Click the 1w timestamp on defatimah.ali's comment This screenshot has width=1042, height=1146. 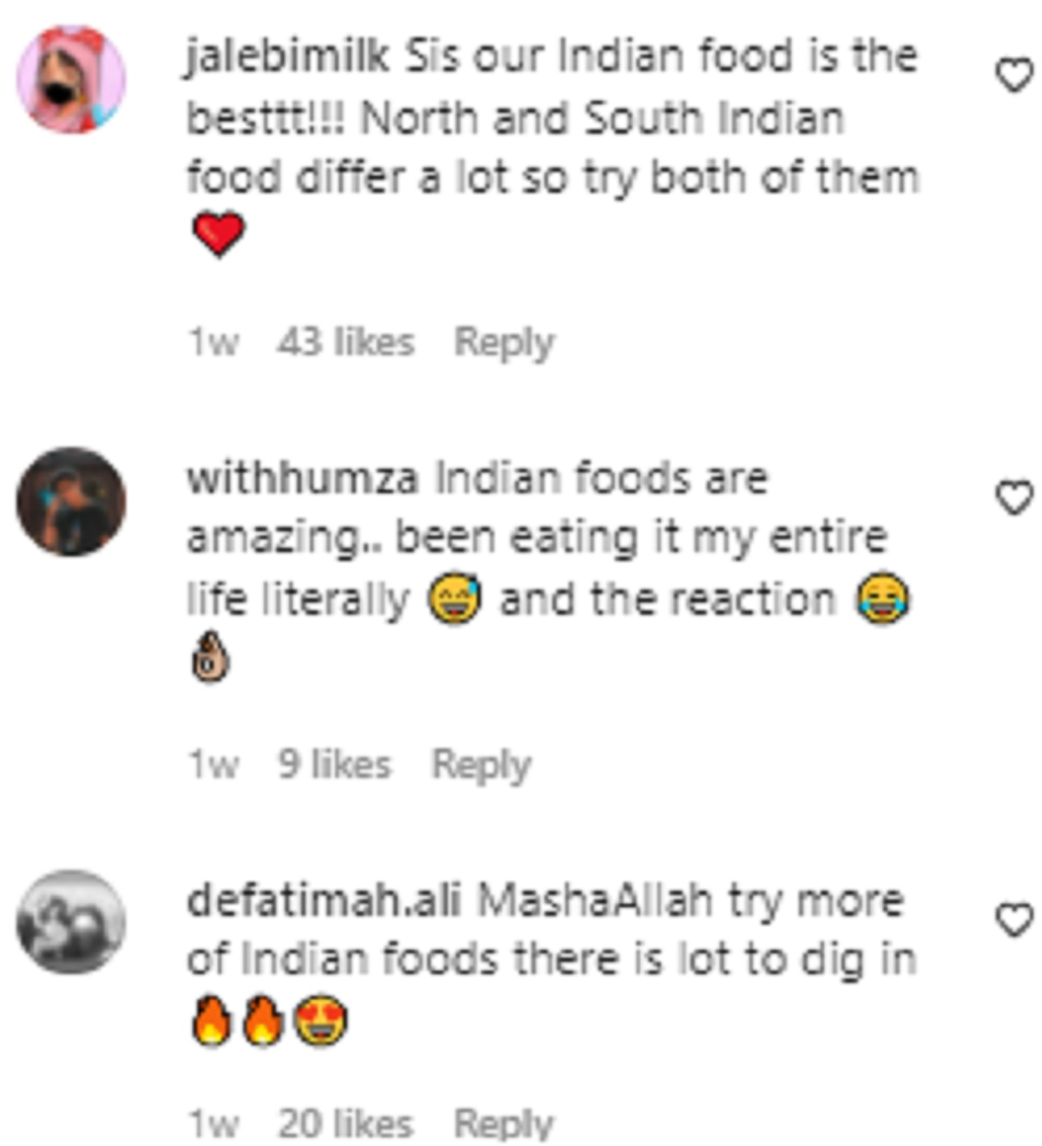(x=214, y=1123)
